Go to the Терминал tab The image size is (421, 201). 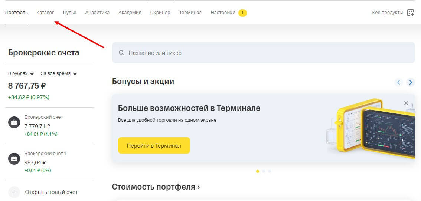(x=190, y=13)
